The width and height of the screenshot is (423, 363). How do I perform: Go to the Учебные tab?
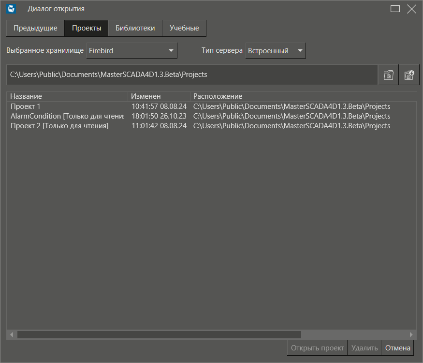point(184,28)
